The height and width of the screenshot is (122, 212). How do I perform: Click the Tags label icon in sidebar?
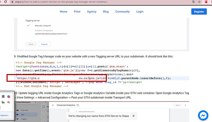click(18, 115)
